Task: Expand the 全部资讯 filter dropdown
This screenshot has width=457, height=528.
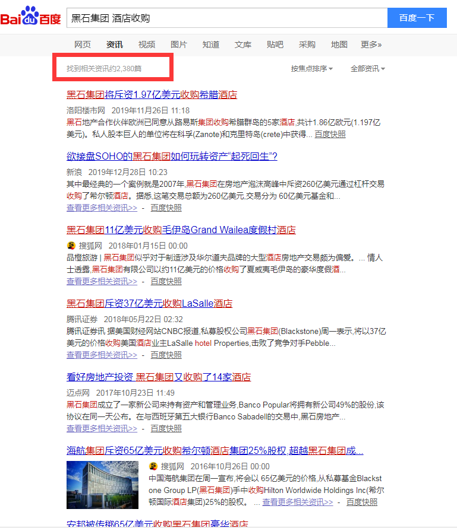Action: point(367,69)
